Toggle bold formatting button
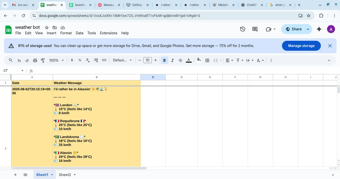Screen dimensions: 340x179 point(164,60)
